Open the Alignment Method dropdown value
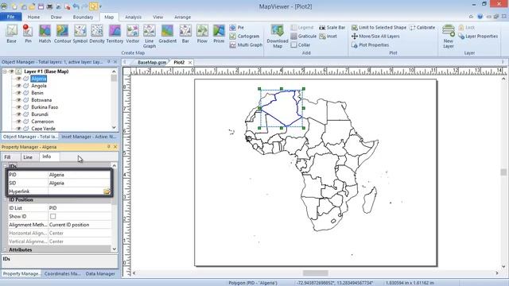The image size is (509, 286). (80, 225)
